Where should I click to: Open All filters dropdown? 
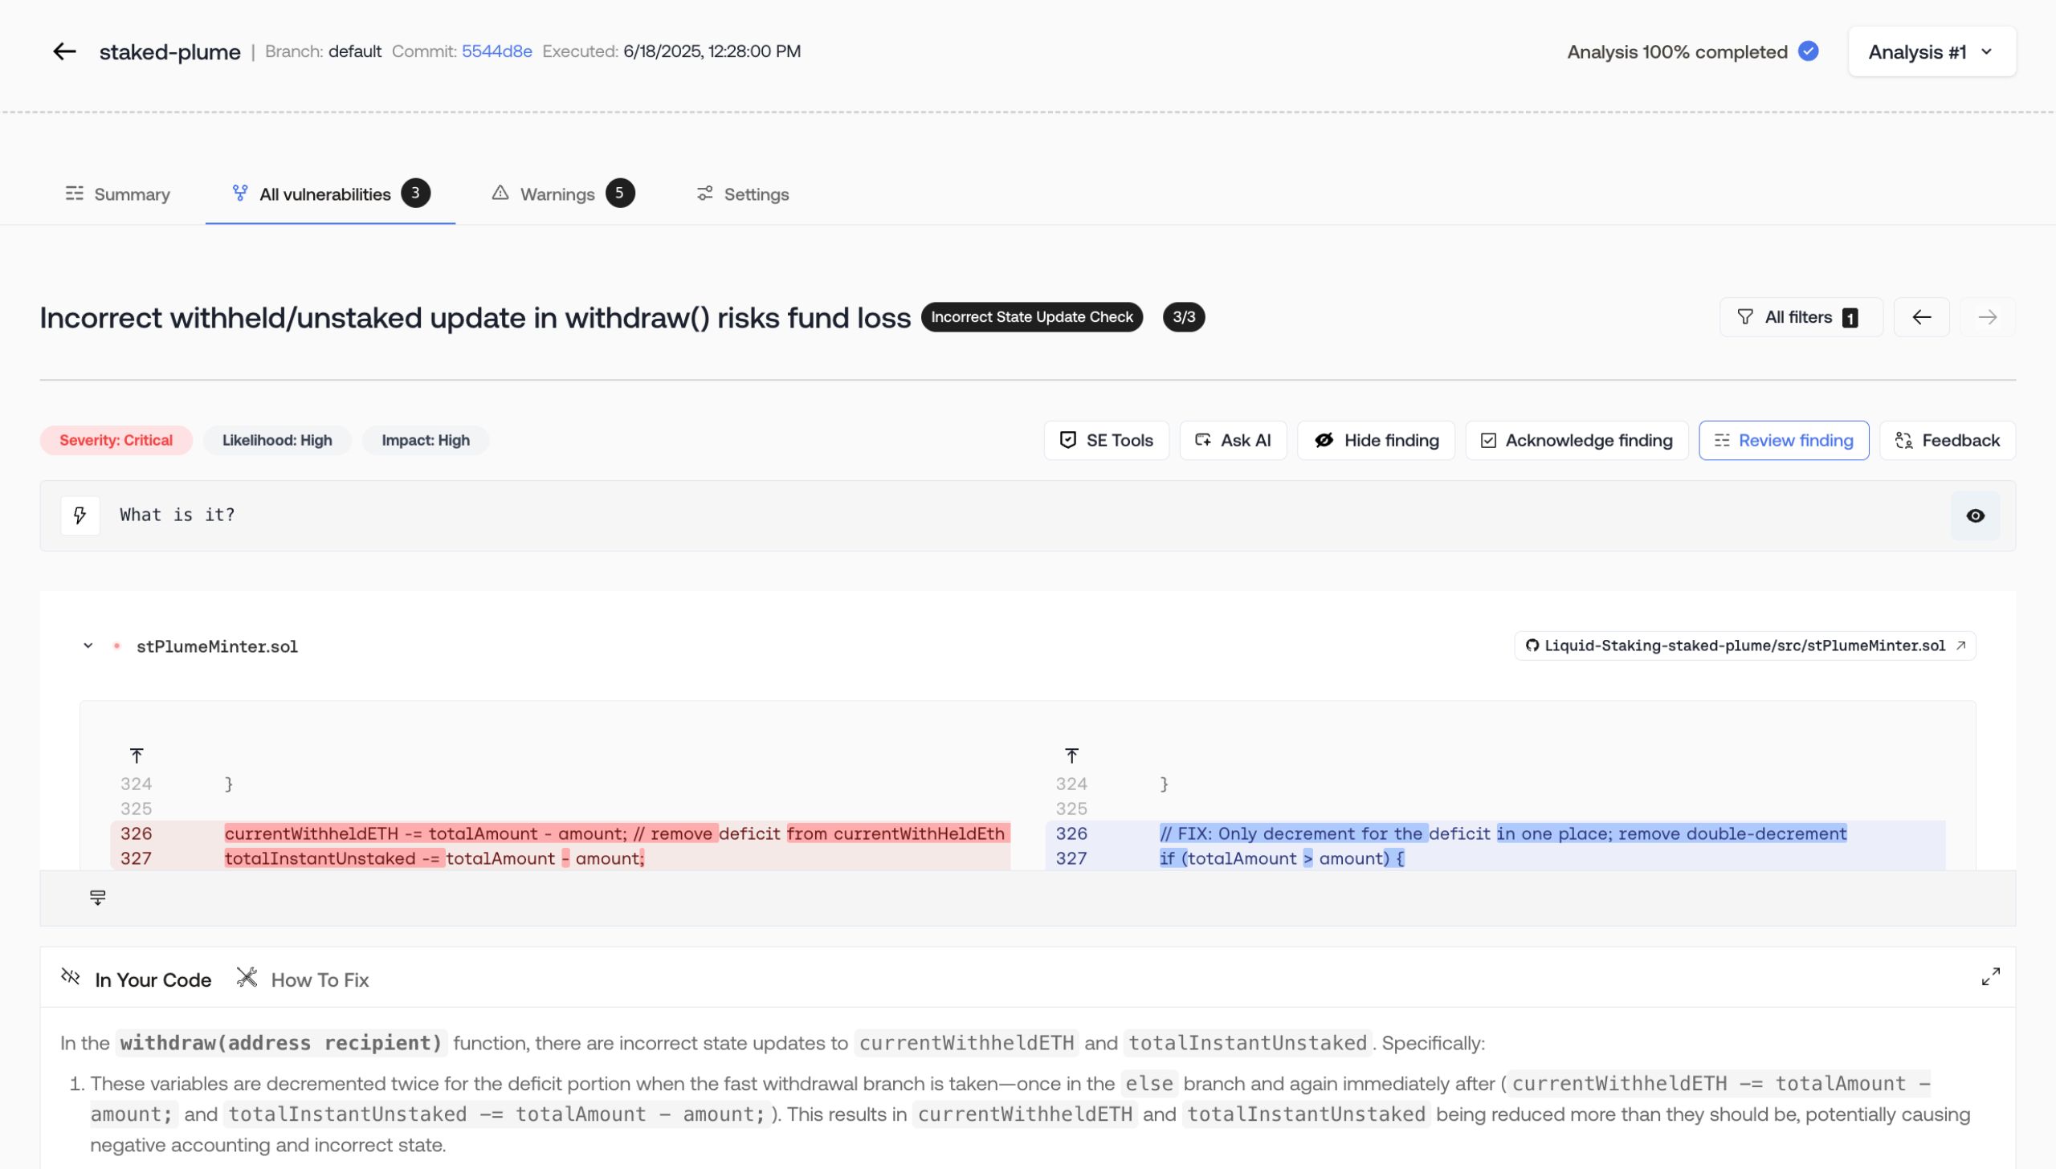pos(1800,317)
